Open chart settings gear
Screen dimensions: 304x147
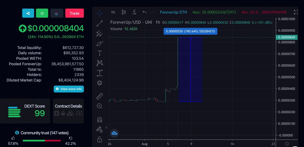point(287,144)
